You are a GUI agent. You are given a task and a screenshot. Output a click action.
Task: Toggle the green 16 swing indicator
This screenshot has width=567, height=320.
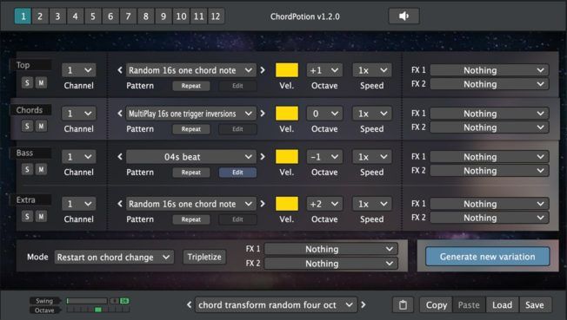click(124, 301)
